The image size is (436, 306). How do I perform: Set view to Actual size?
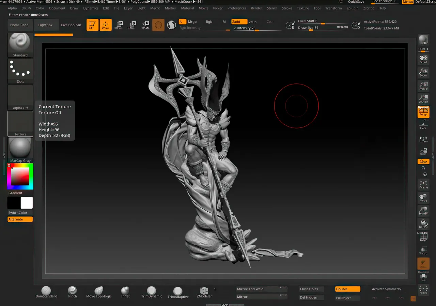point(423,86)
